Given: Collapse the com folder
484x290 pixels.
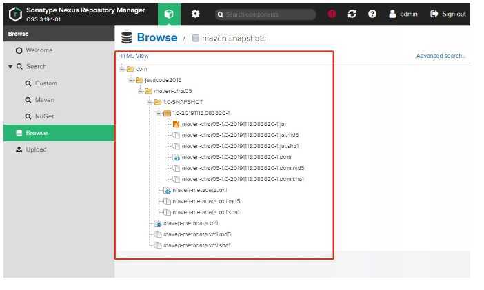Looking at the screenshot, I should point(122,69).
